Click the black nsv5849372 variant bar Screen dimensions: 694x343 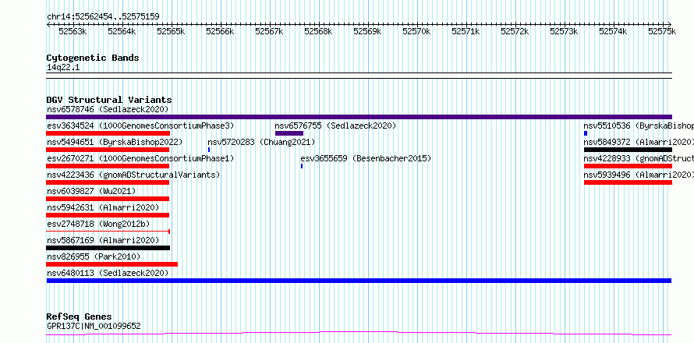628,150
